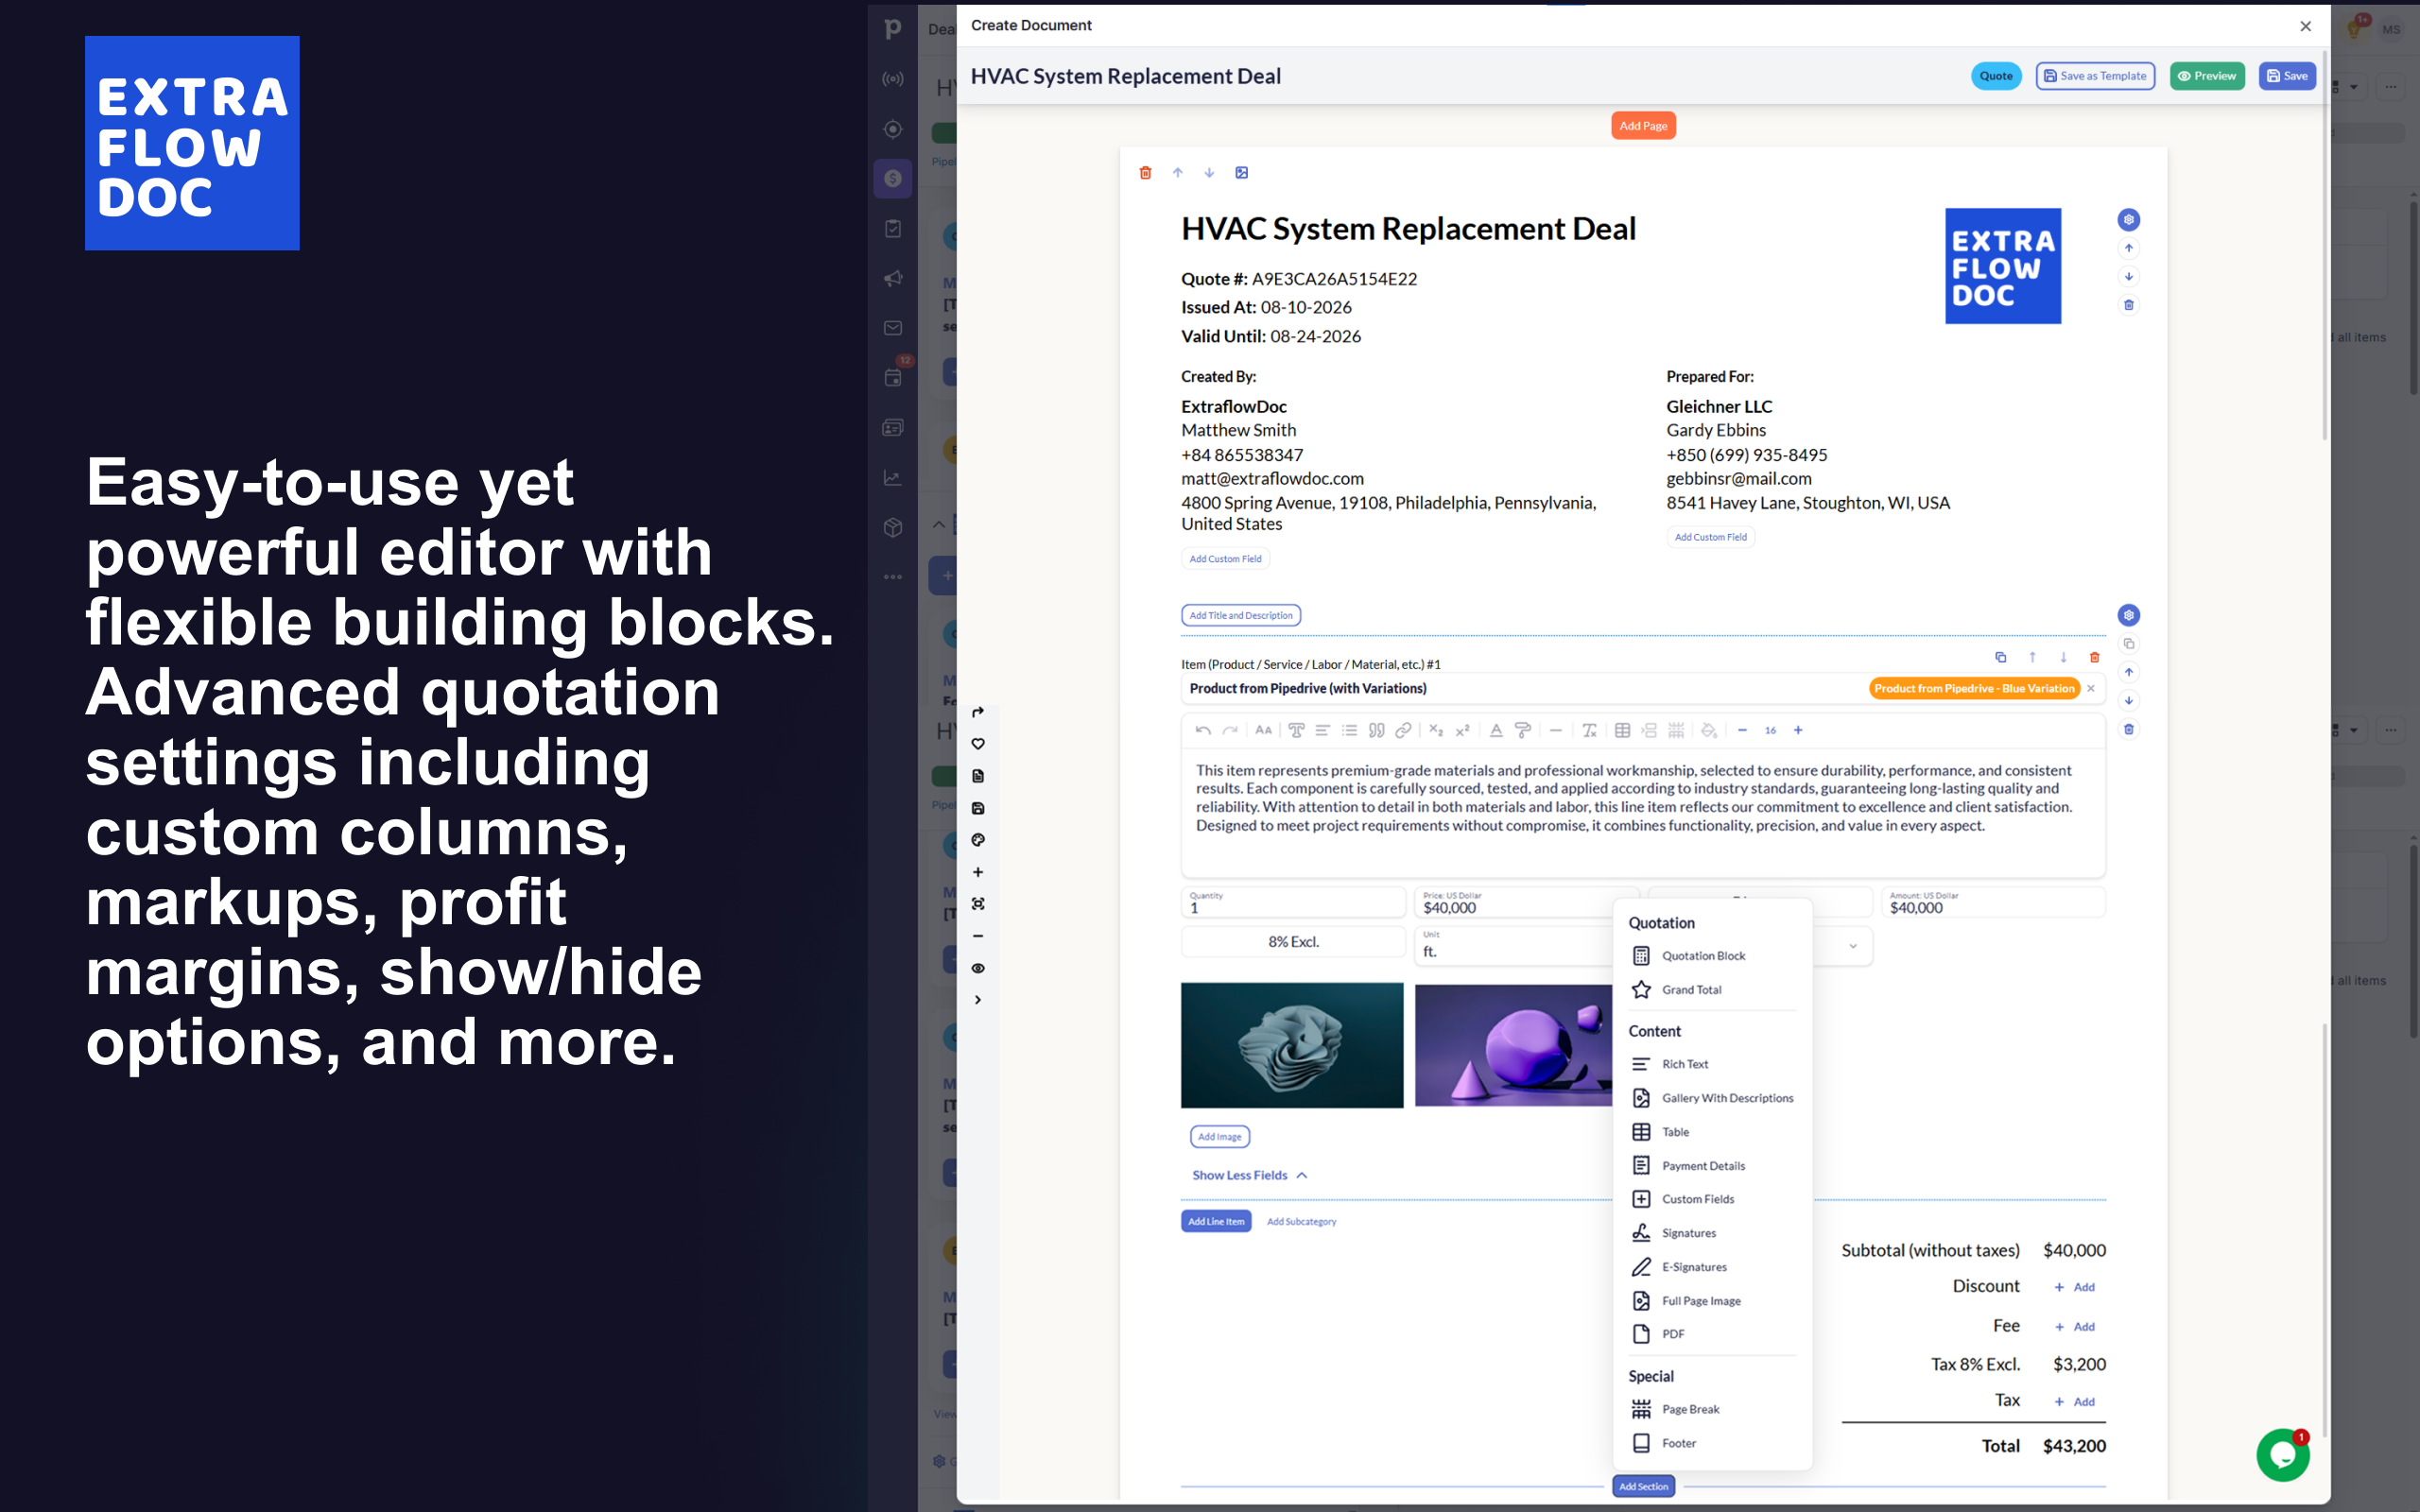Screen dimensions: 2420x1512
Task: Click the Add Line Item button
Action: coord(1216,1221)
